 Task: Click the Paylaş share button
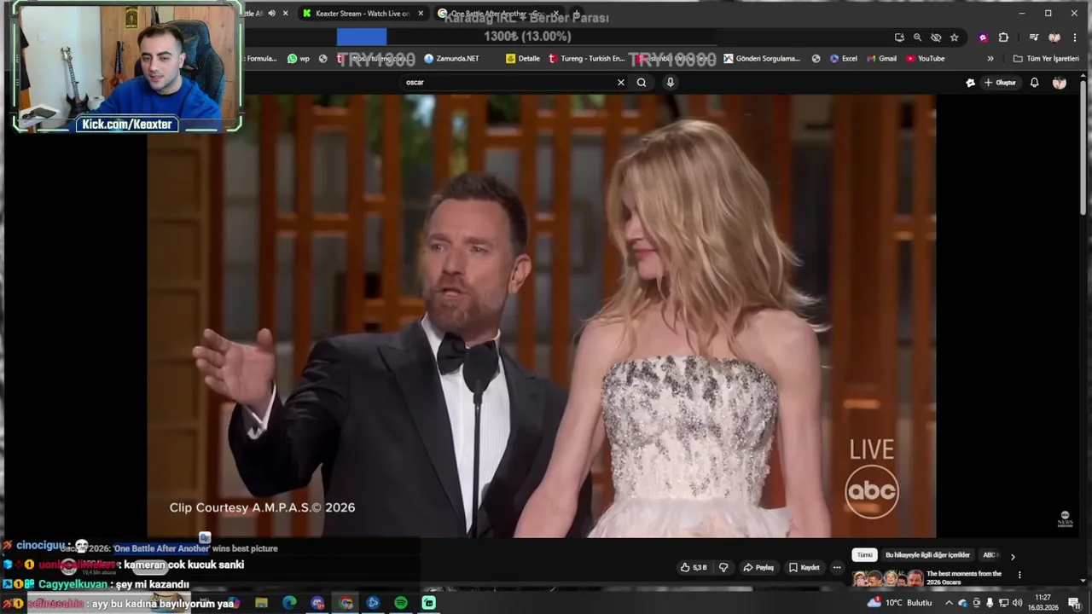758,567
